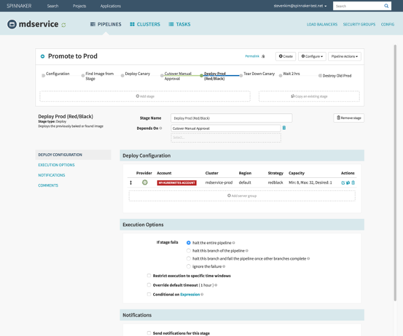This screenshot has width=403, height=336.
Task: Click the reorder arrows on server group row
Action: (x=130, y=182)
